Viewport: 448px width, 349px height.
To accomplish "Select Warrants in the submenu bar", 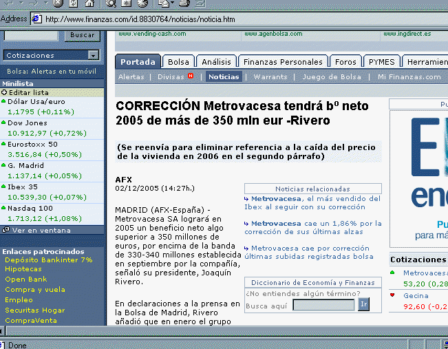I will (x=270, y=77).
